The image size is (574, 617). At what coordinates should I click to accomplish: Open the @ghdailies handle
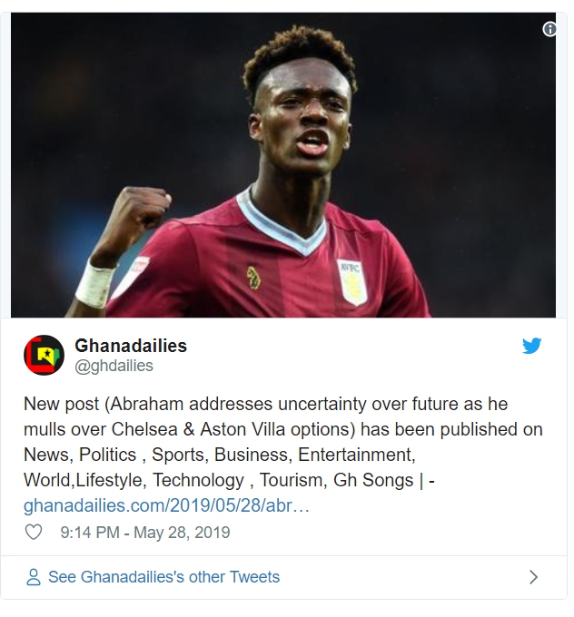pyautogui.click(x=114, y=366)
